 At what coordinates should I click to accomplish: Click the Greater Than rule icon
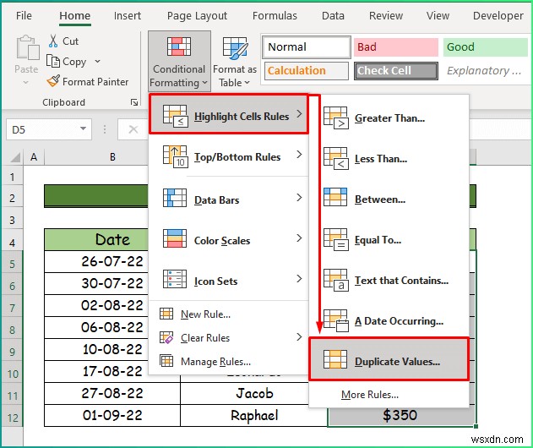336,117
